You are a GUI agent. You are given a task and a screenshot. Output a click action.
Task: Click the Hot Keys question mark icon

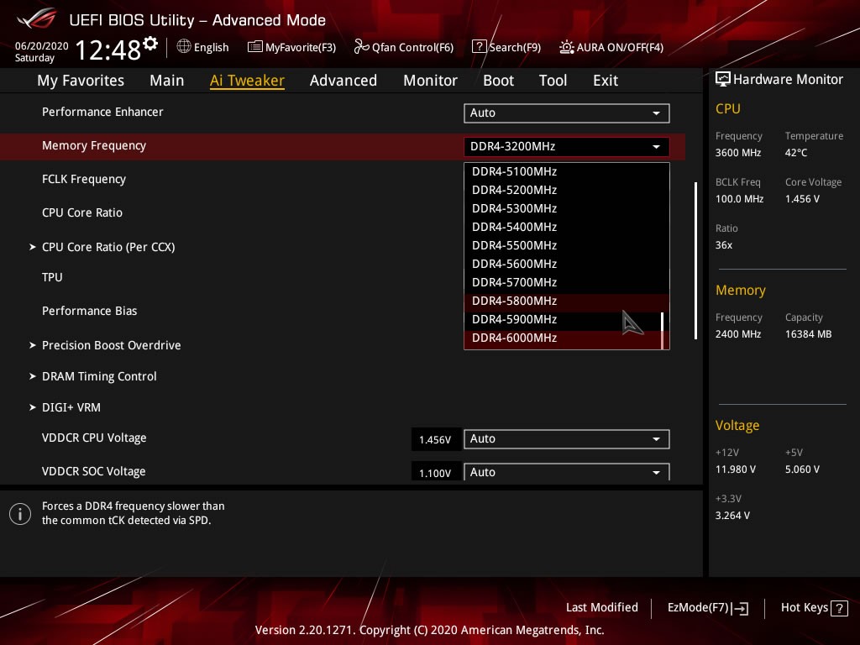pyautogui.click(x=839, y=608)
